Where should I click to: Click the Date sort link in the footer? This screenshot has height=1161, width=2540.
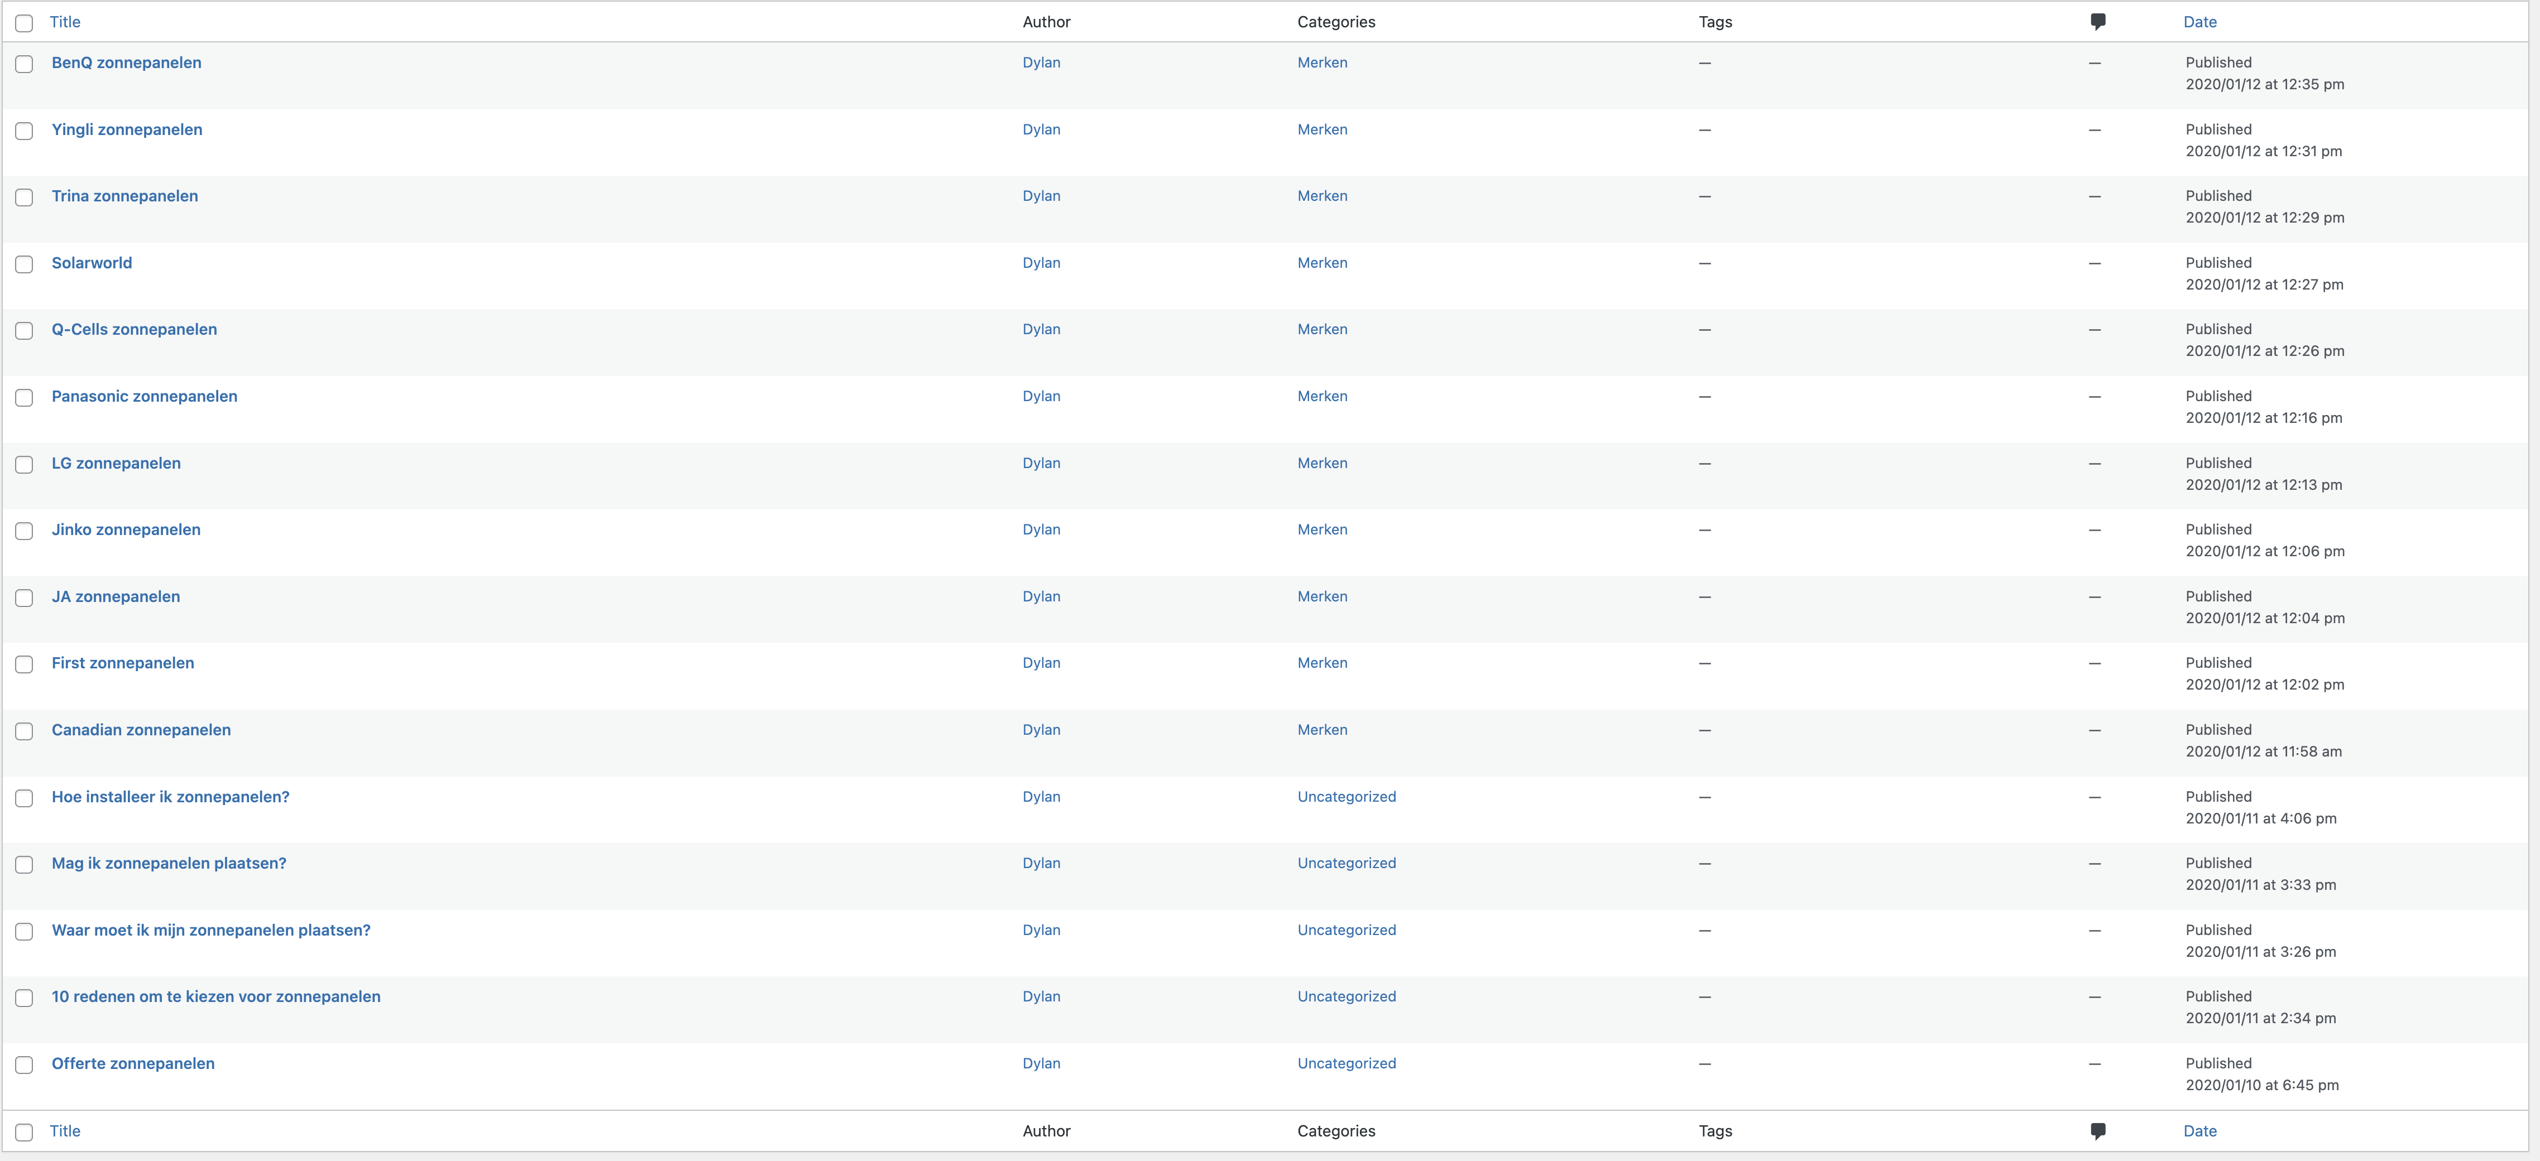click(x=2200, y=1131)
